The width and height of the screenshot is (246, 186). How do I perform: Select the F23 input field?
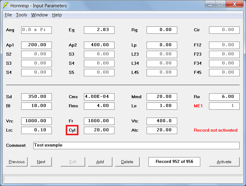224,54
